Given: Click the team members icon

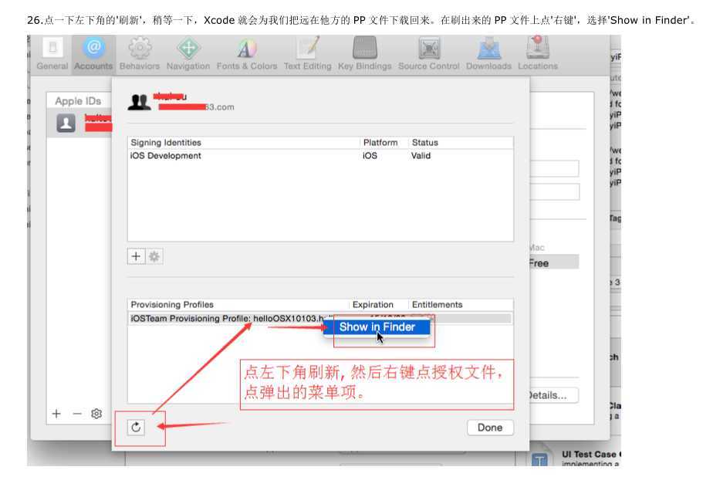Looking at the screenshot, I should click(139, 102).
